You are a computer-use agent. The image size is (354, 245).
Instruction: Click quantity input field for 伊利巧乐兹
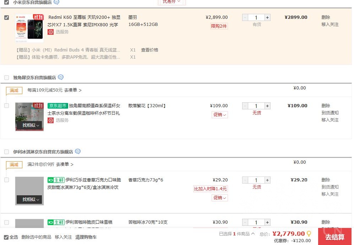point(256,180)
